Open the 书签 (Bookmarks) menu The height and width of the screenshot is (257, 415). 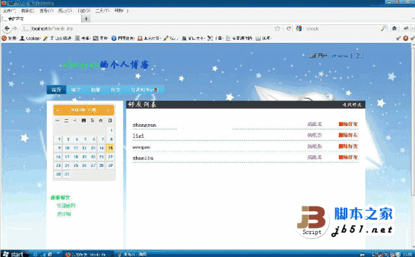pos(84,10)
